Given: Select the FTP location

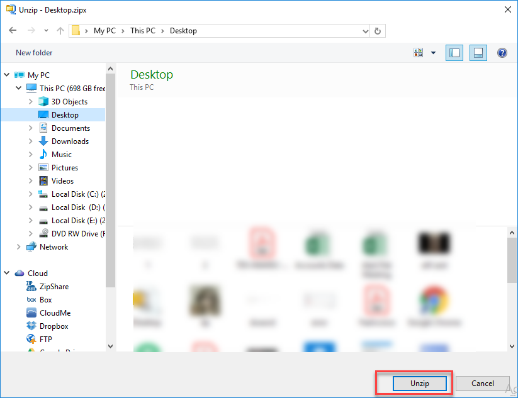Looking at the screenshot, I should coord(45,340).
